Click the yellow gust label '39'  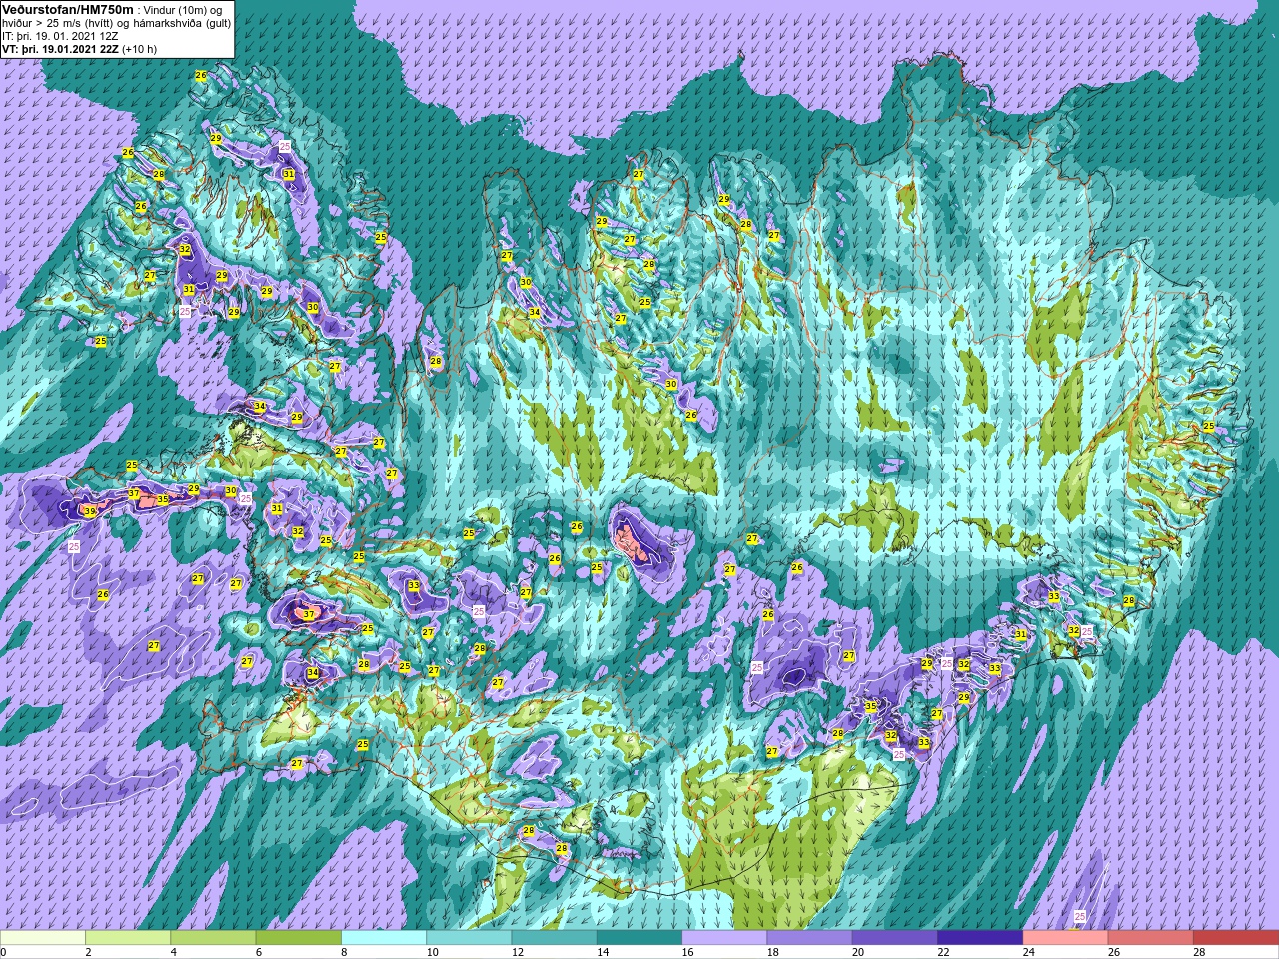[90, 511]
